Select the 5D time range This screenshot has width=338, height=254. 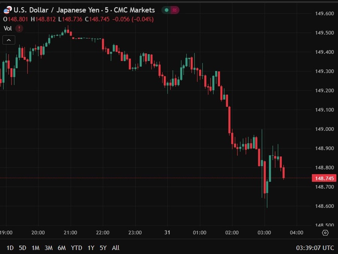coord(23,248)
